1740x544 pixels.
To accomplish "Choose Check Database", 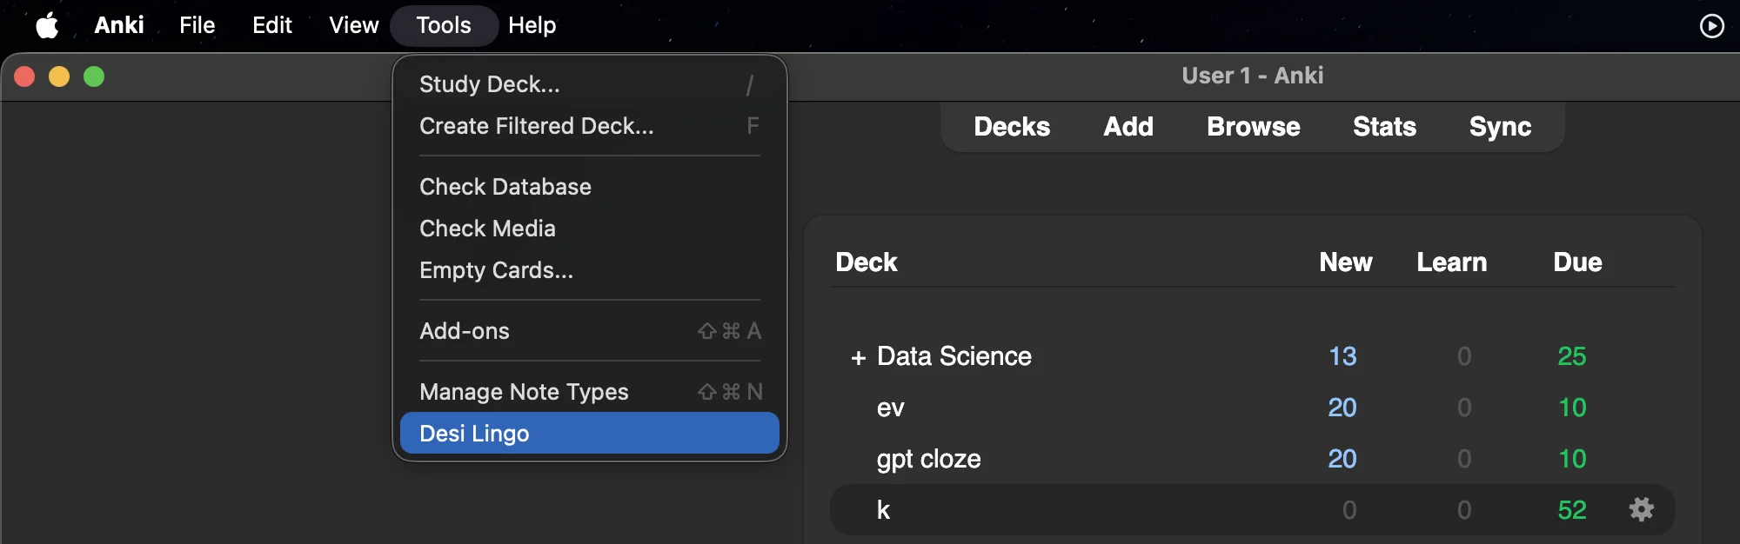I will click(505, 186).
